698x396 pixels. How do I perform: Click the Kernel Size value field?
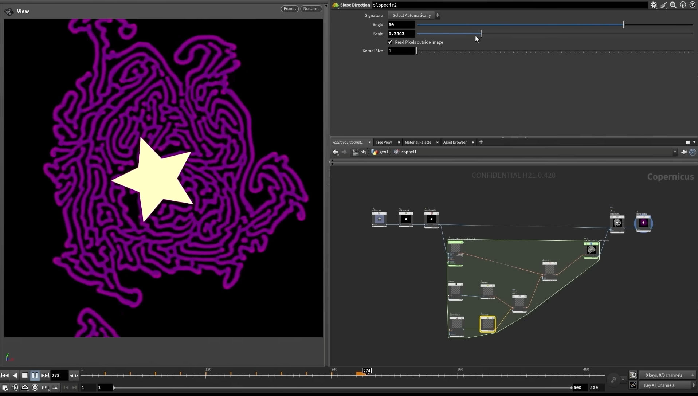[401, 51]
